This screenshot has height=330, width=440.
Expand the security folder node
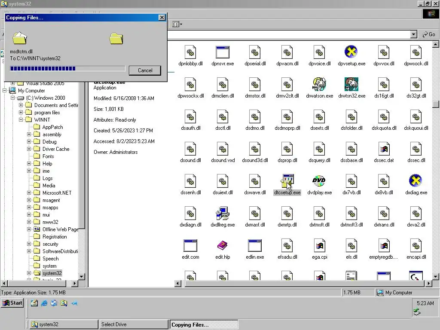(29, 244)
